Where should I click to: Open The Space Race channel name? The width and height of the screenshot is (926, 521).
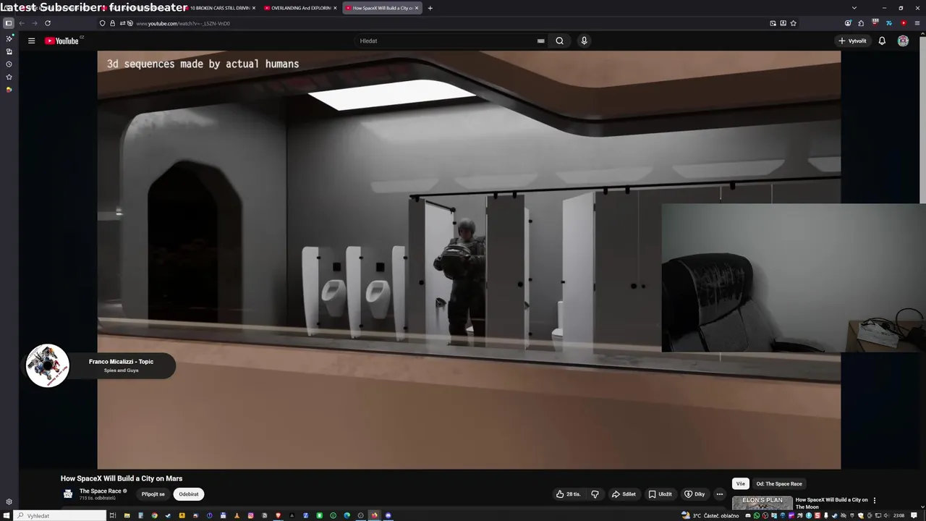click(x=101, y=491)
